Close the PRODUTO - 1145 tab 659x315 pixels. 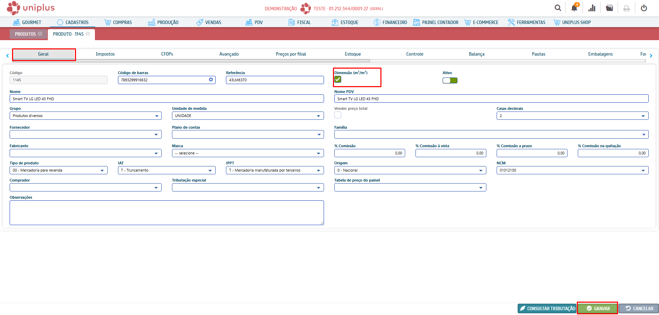88,34
